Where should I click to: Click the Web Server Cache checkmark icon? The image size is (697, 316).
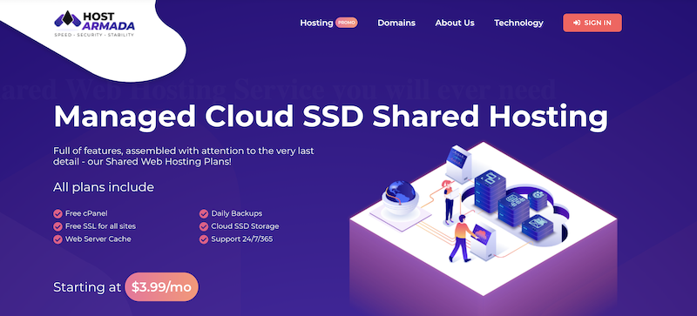[58, 239]
